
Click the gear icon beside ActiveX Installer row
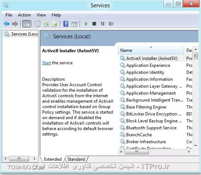[123, 58]
